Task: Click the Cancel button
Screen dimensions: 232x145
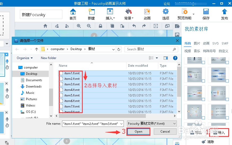Action: click(x=165, y=132)
